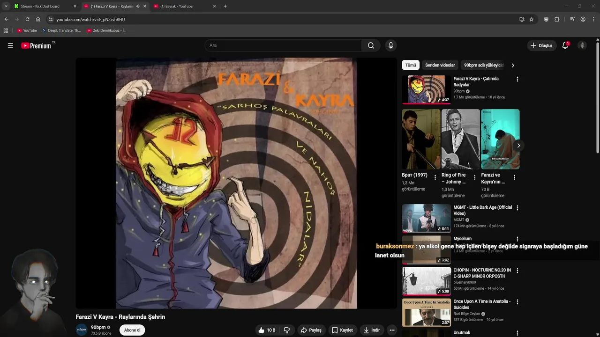This screenshot has width=600, height=337.
Task: Select the Seriden videolar chip
Action: (440, 65)
